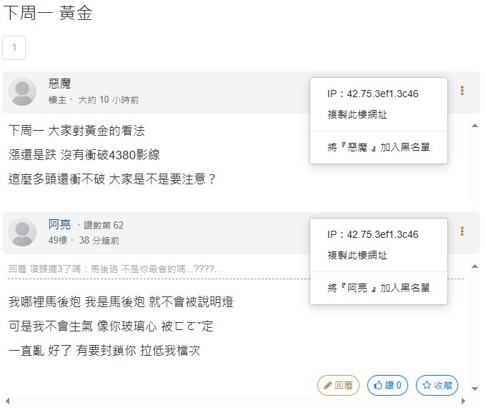Image resolution: width=486 pixels, height=410 pixels.
Task: Like the post with thumbs-up 讚 button
Action: tap(387, 385)
